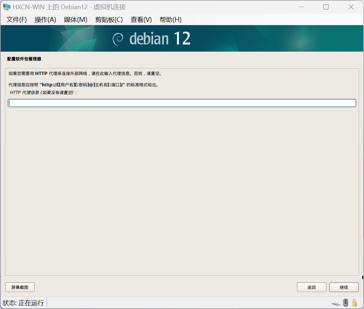Click the mouse status icon

[x=346, y=303]
